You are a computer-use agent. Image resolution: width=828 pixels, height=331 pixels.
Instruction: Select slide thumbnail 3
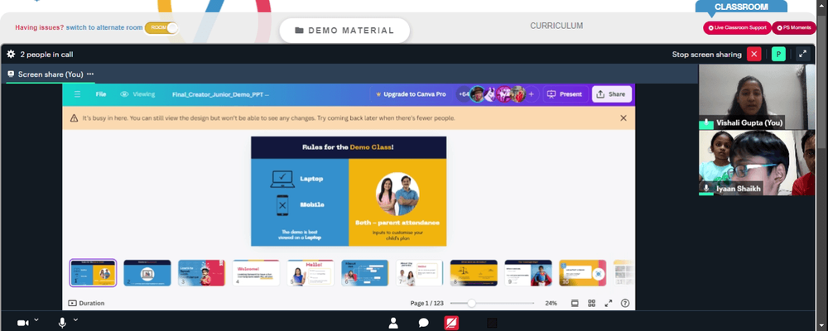coord(202,273)
